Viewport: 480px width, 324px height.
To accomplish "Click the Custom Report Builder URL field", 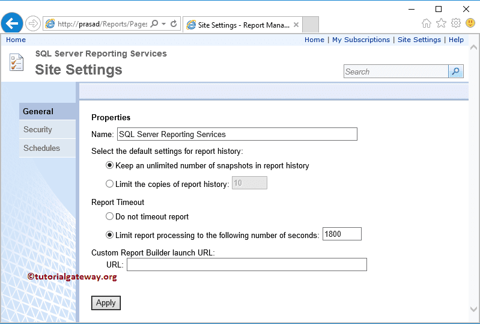I will (247, 264).
